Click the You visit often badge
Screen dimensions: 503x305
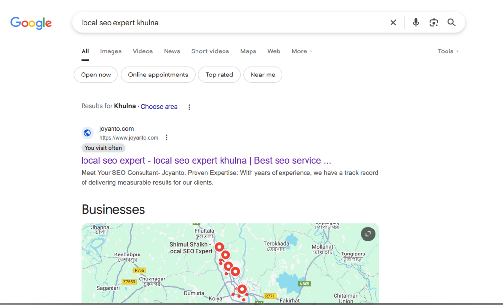[103, 148]
